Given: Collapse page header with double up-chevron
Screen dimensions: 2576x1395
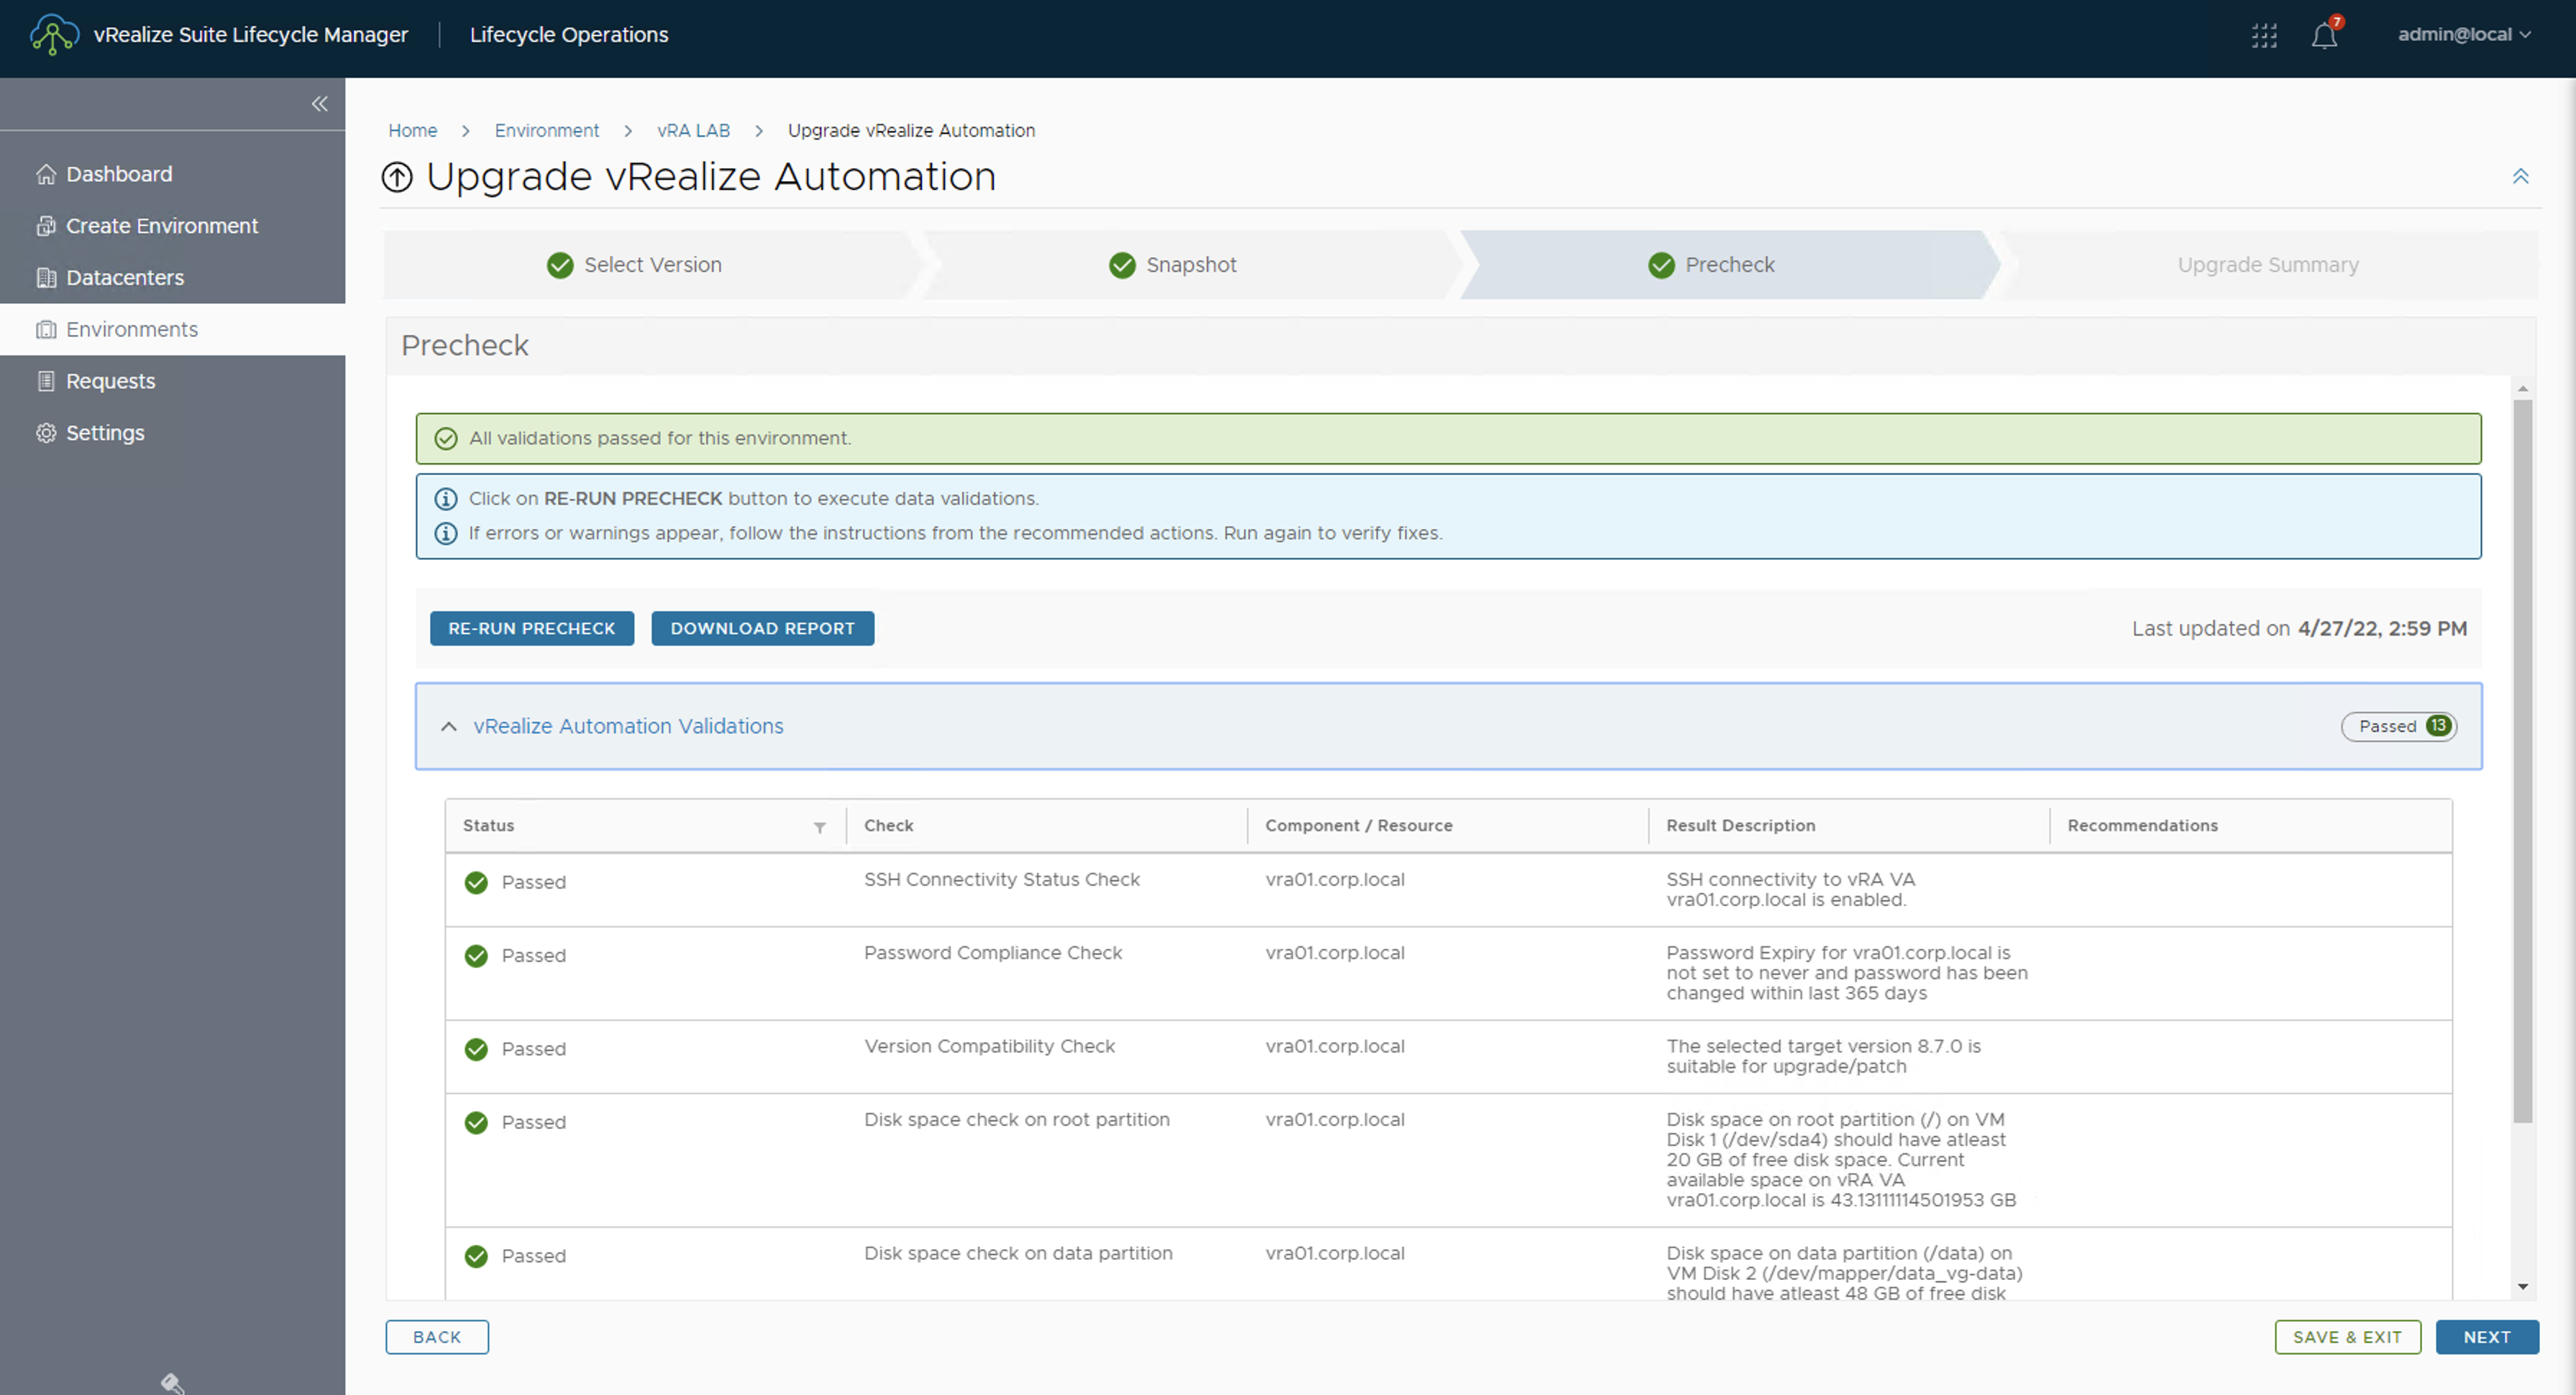Looking at the screenshot, I should pyautogui.click(x=2520, y=177).
